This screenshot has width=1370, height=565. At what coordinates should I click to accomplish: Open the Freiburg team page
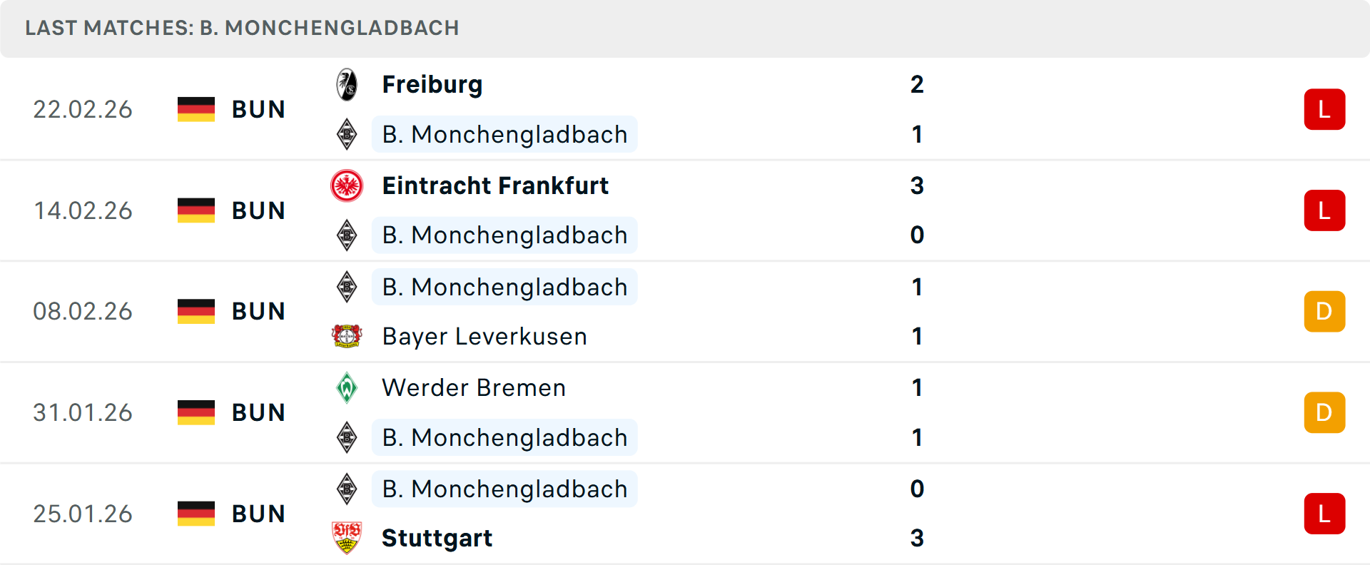(432, 83)
